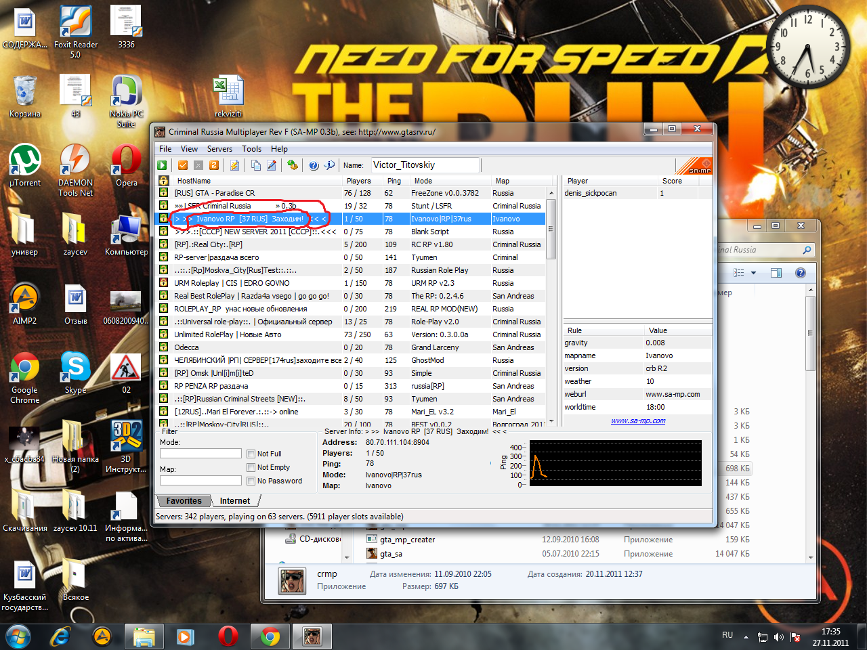Click the master list lightning update icon
Screen dimensions: 867x650
coord(234,165)
